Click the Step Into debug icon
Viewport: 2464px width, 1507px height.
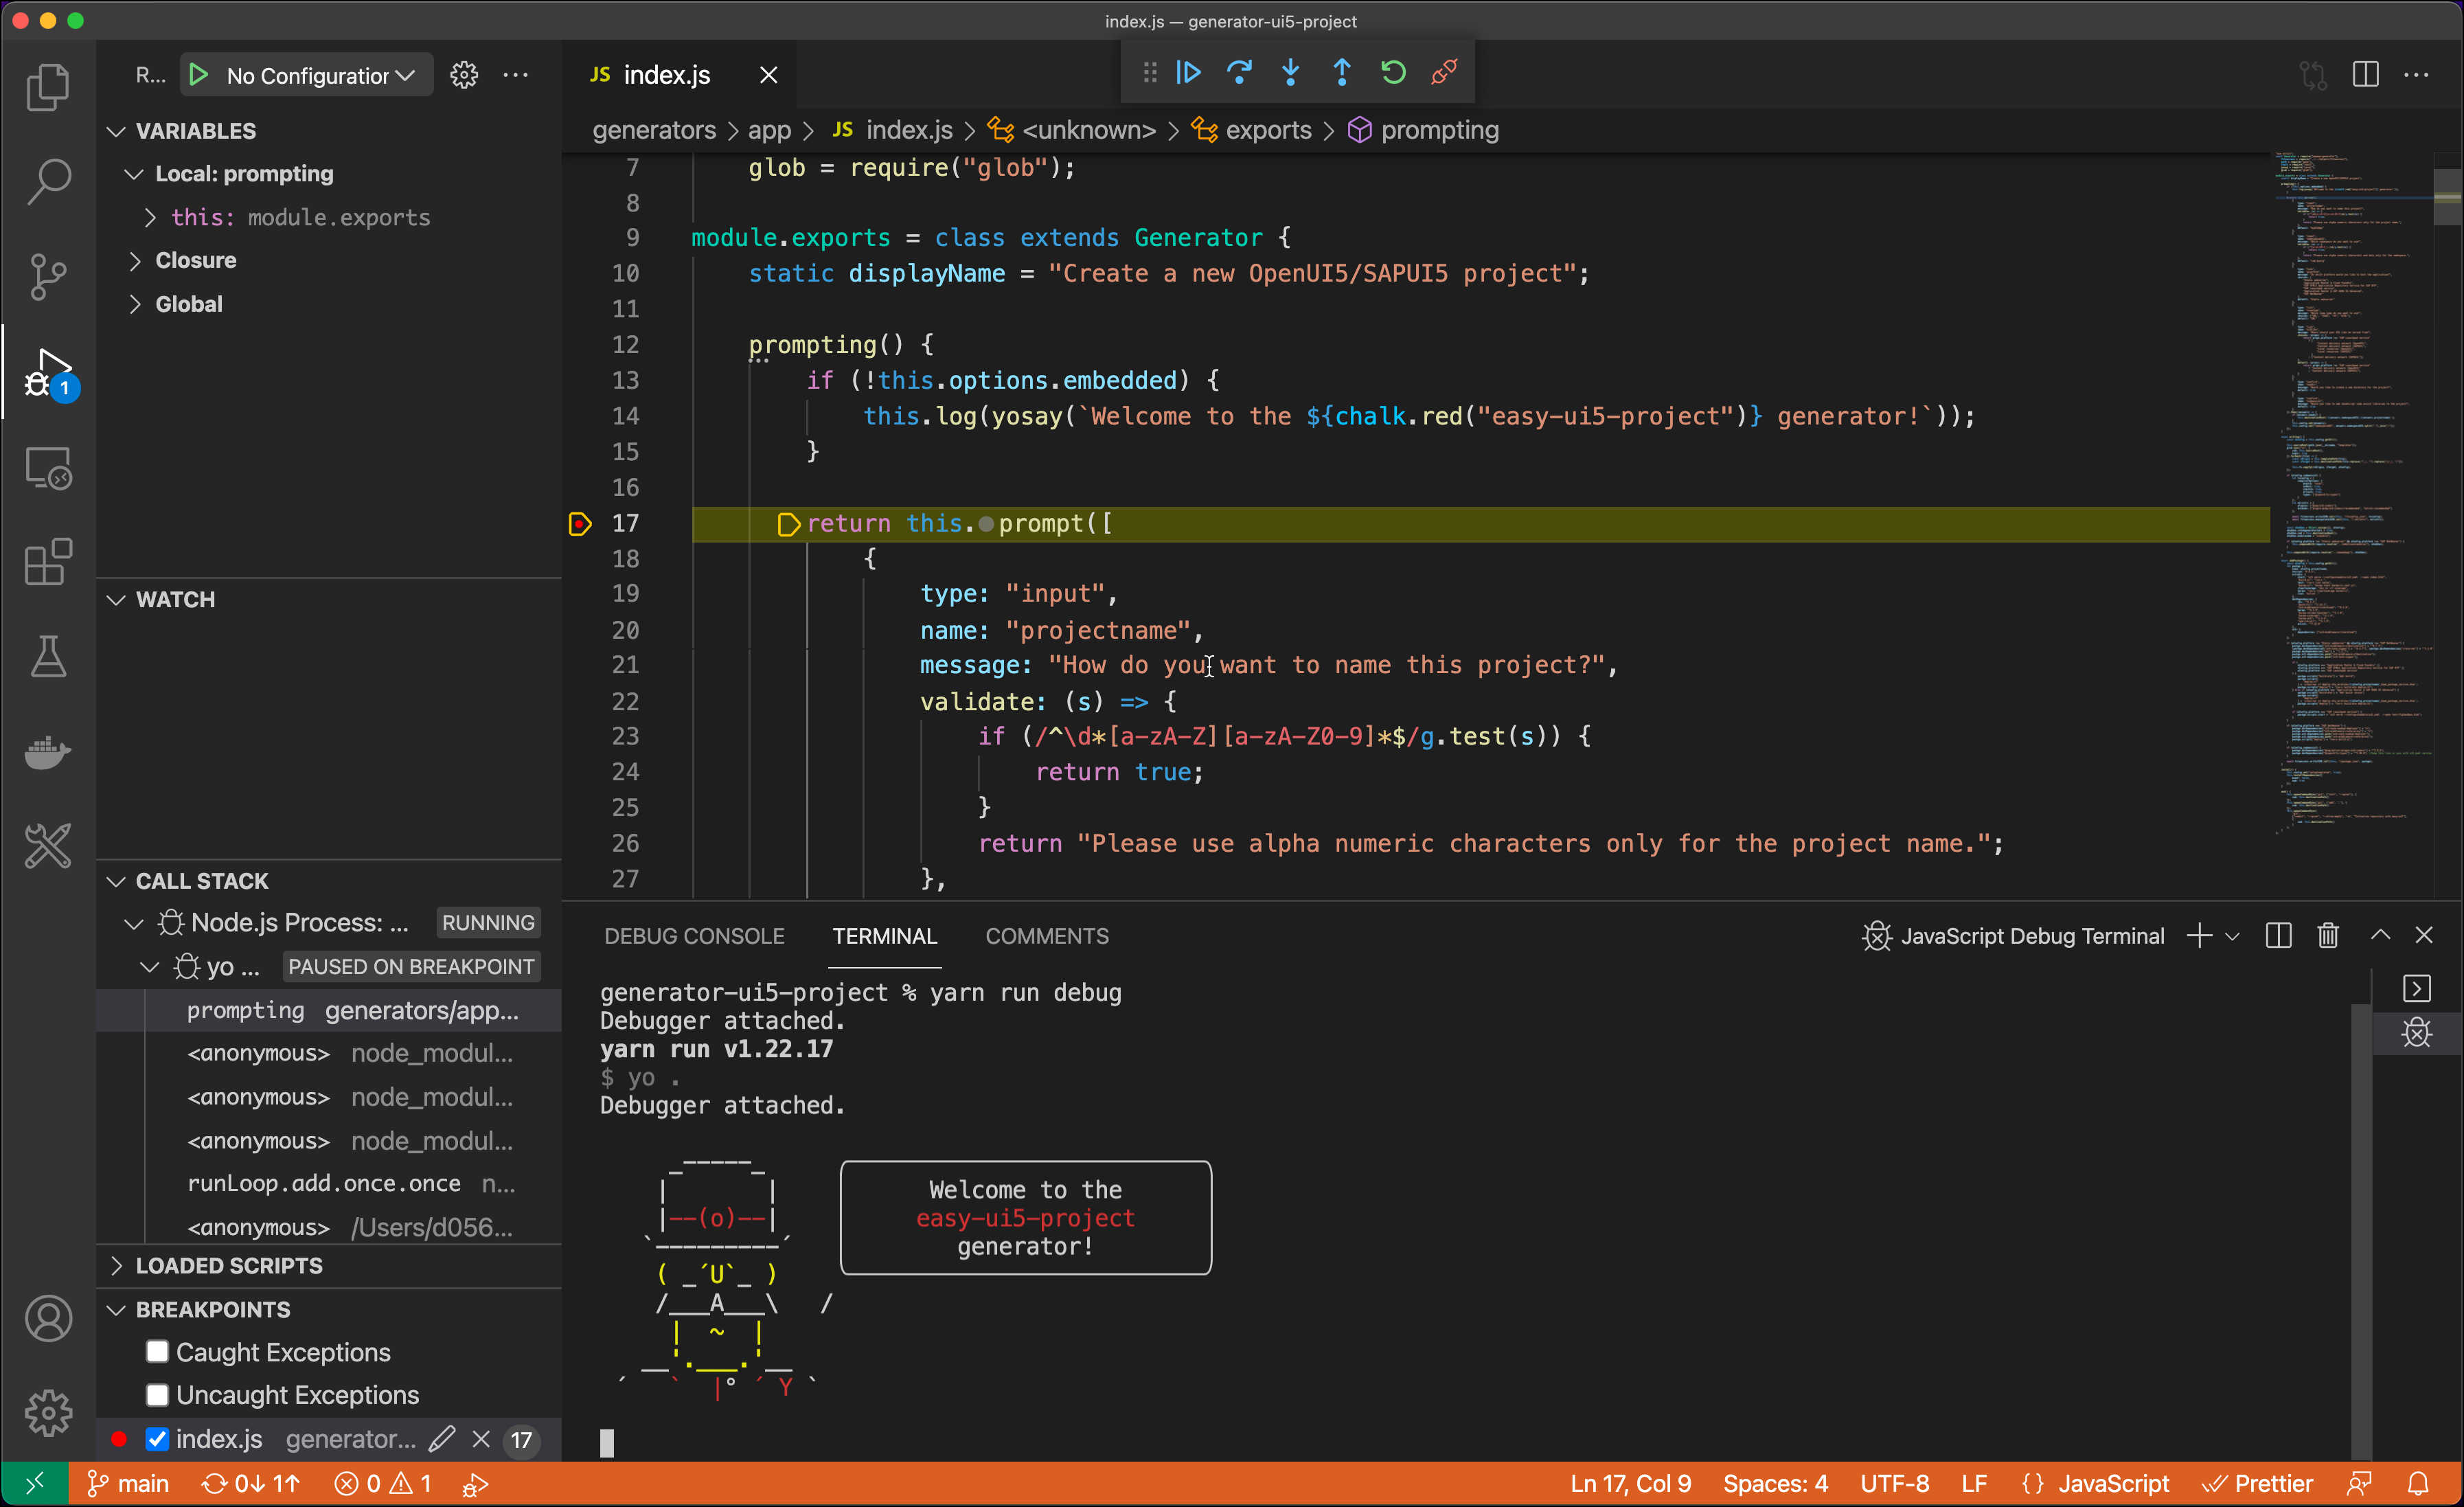(x=1290, y=73)
